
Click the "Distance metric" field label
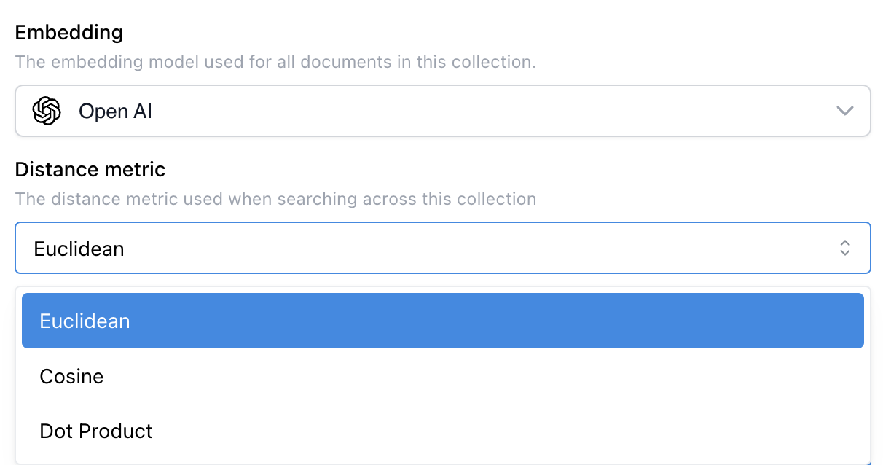[x=90, y=170]
